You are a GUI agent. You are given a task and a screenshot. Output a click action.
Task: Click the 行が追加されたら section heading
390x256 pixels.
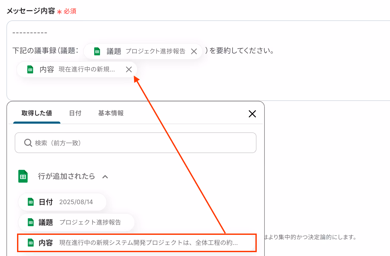pos(67,176)
